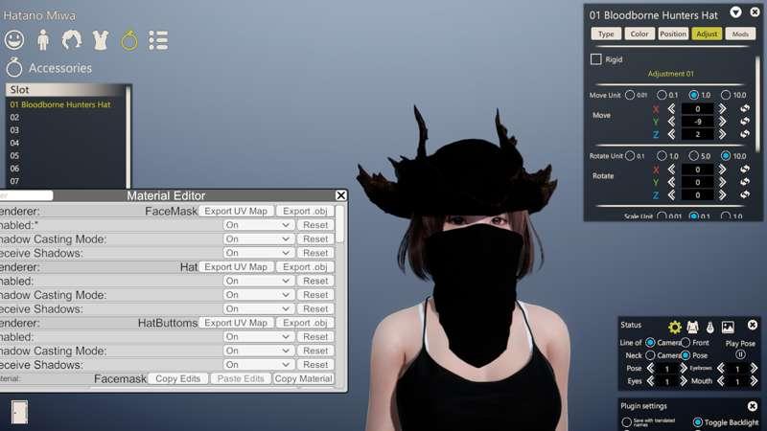767x431 pixels.
Task: Reset Move Y value icon
Action: pos(745,122)
